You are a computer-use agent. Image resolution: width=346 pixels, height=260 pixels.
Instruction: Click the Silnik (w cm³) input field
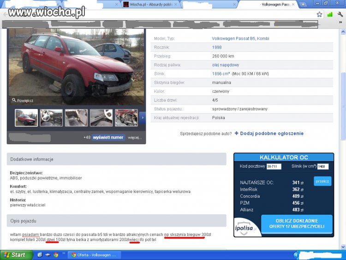pyautogui.click(x=323, y=166)
